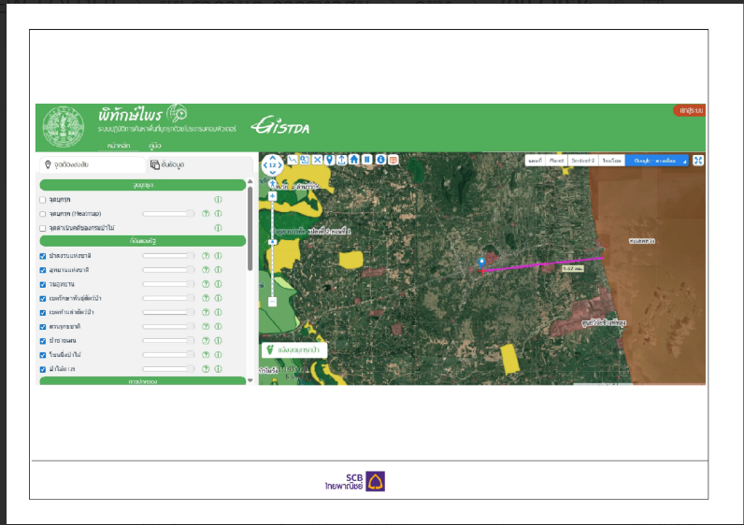Viewport: 744px width, 525px height.
Task: Enable the Heatmap layer checkbox
Action: pos(43,214)
